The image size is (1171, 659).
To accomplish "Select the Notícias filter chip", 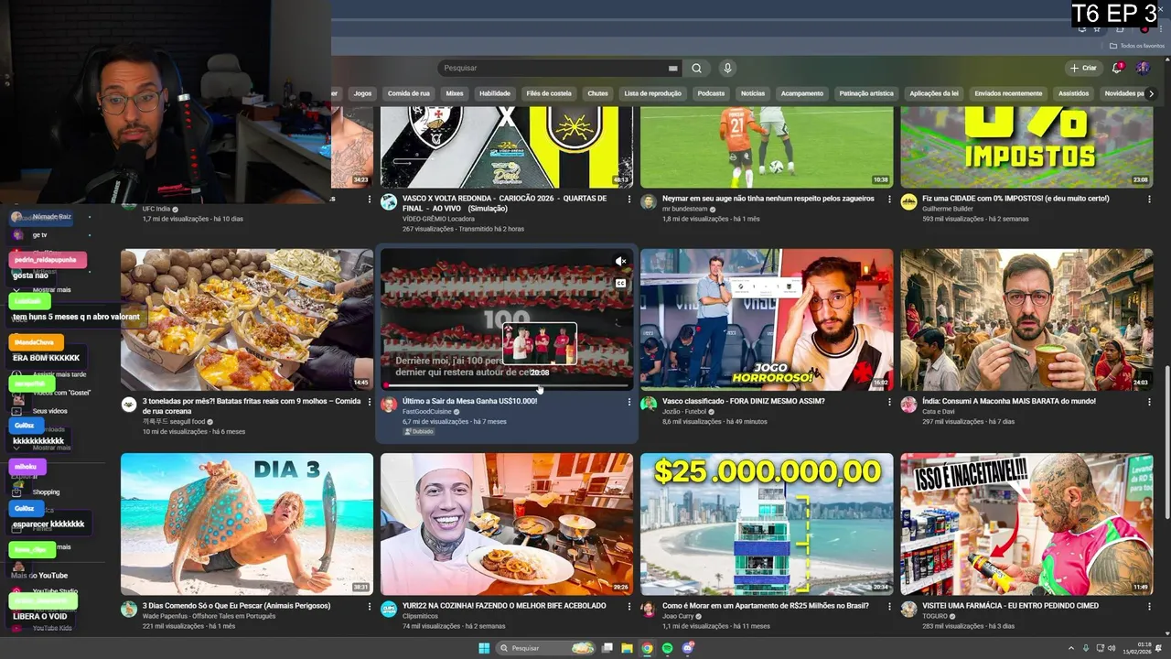I will 752,93.
